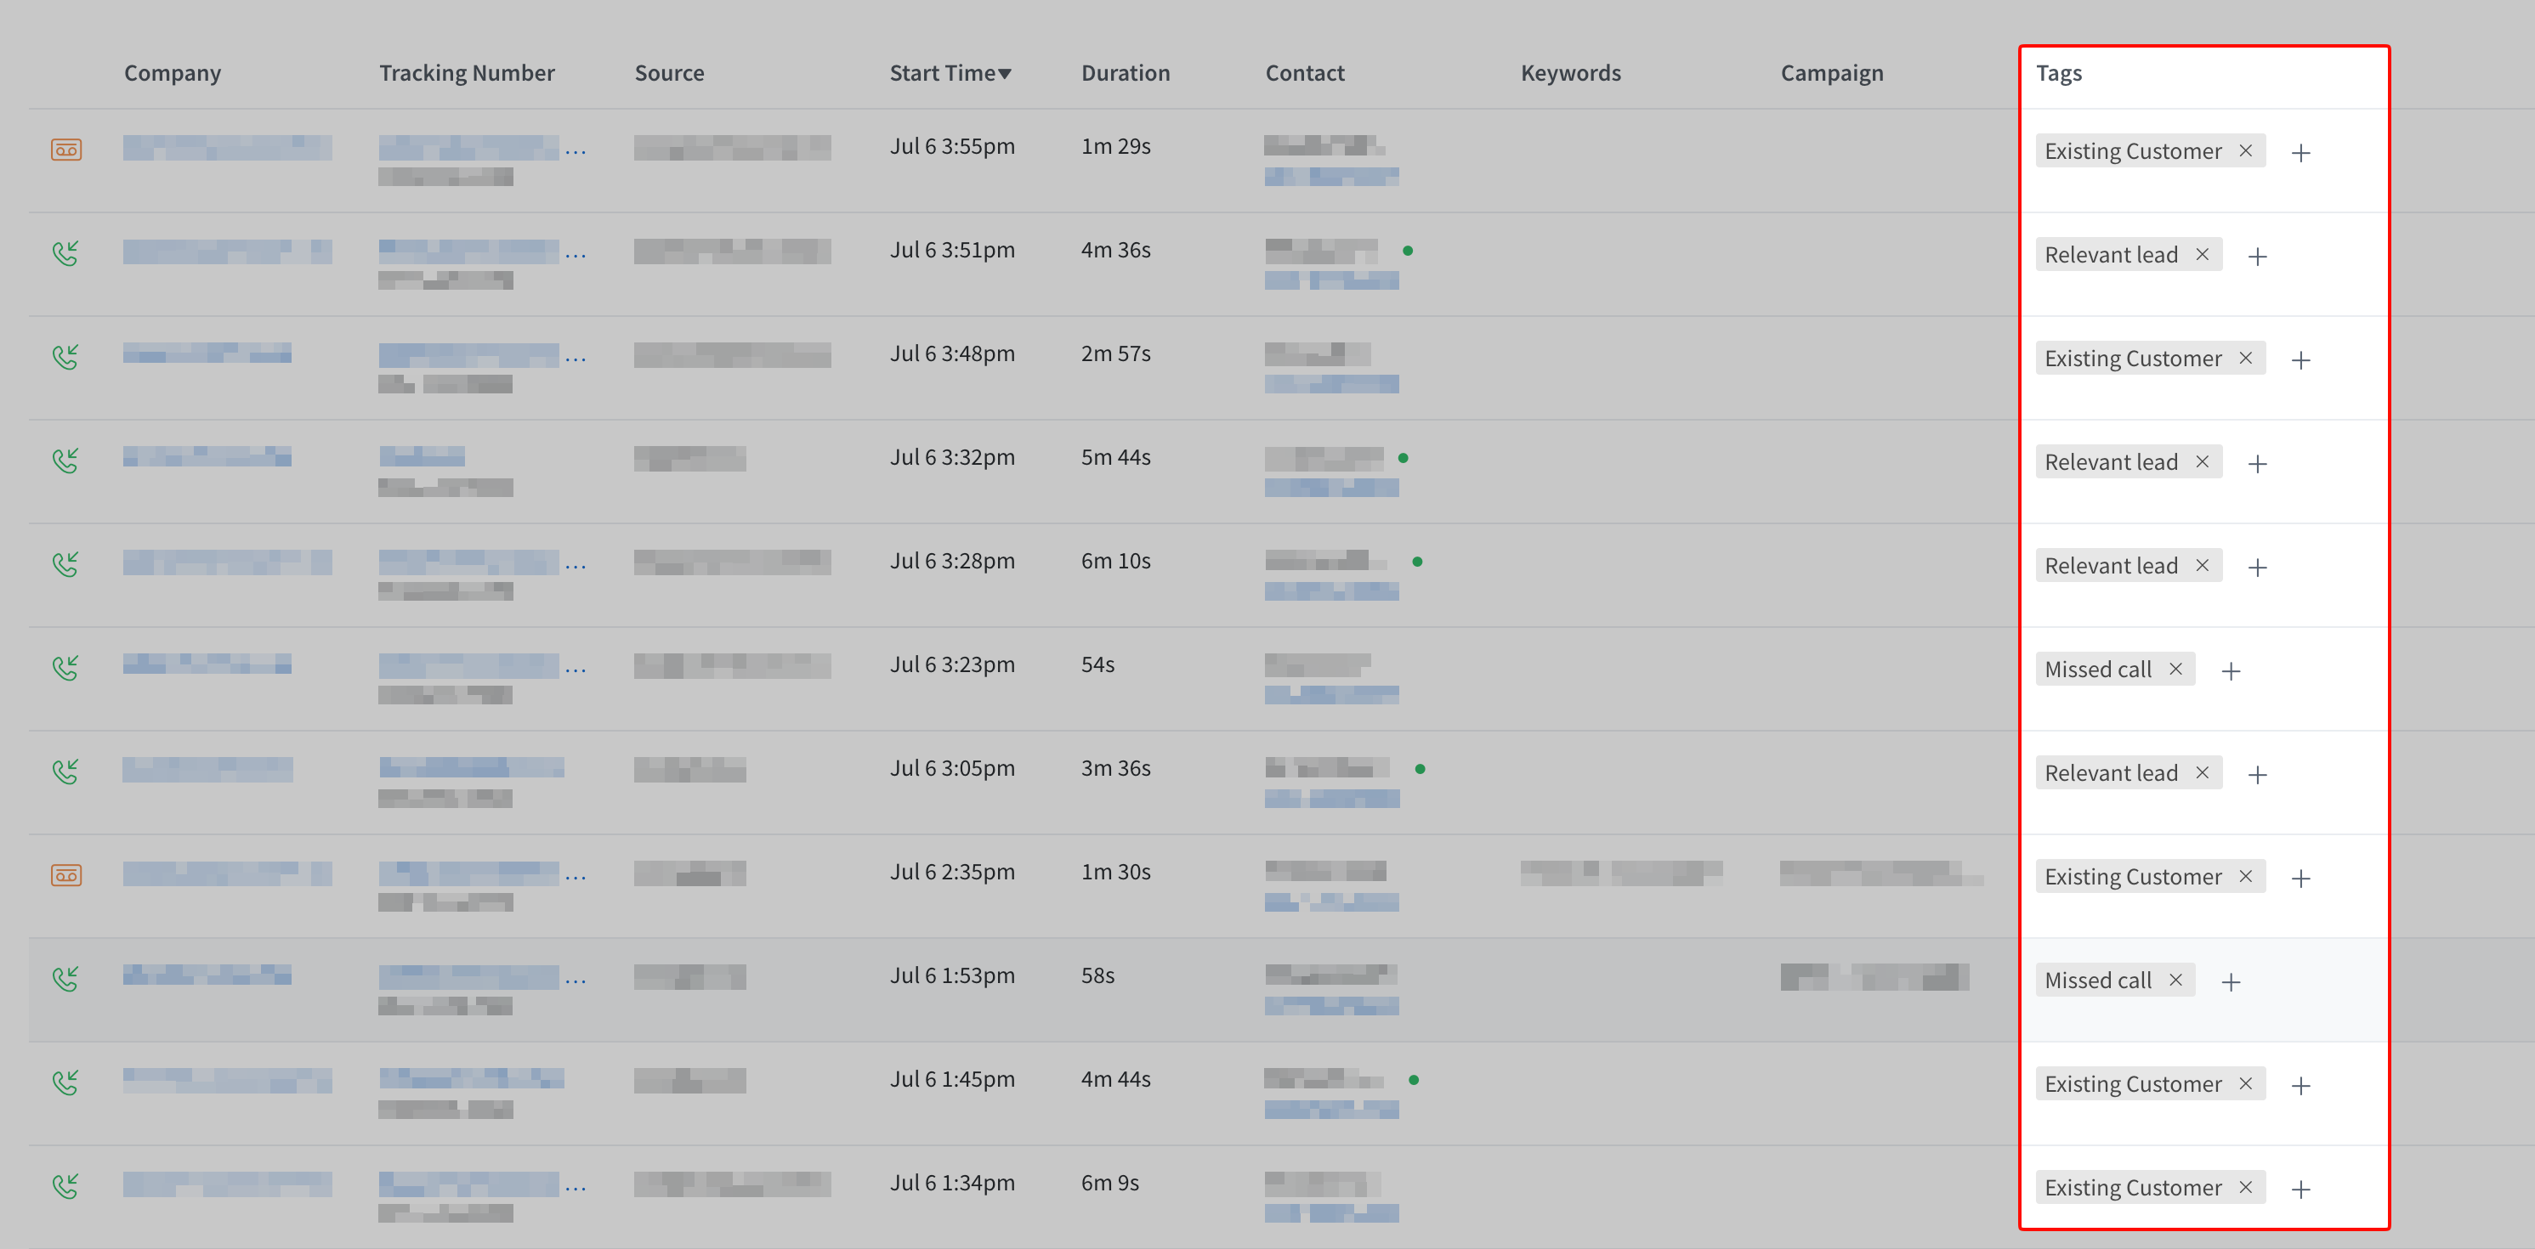Click the 'Jul 6 2:35pm' start time
Image resolution: width=2535 pixels, height=1249 pixels.
pos(951,872)
